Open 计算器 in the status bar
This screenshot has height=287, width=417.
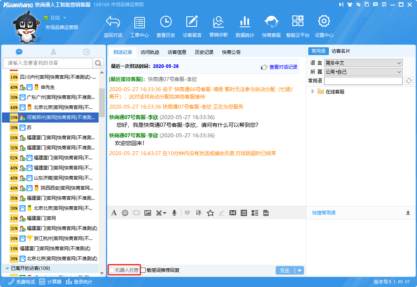(50, 282)
